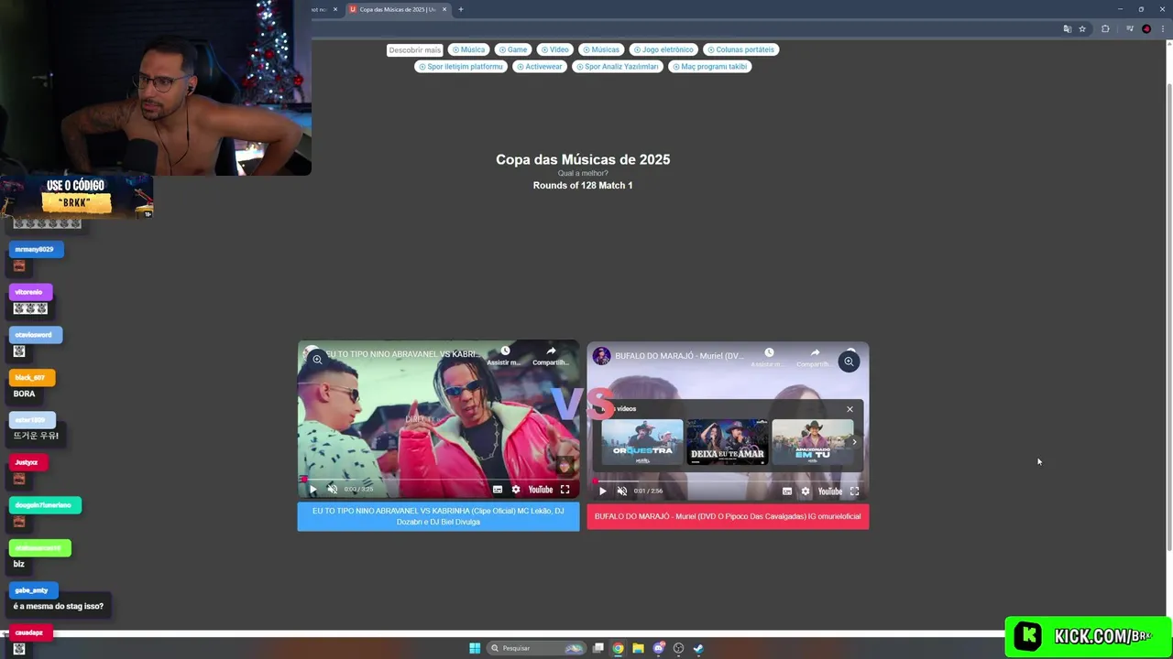1173x659 pixels.
Task: Unmute the right video player
Action: coord(622,491)
